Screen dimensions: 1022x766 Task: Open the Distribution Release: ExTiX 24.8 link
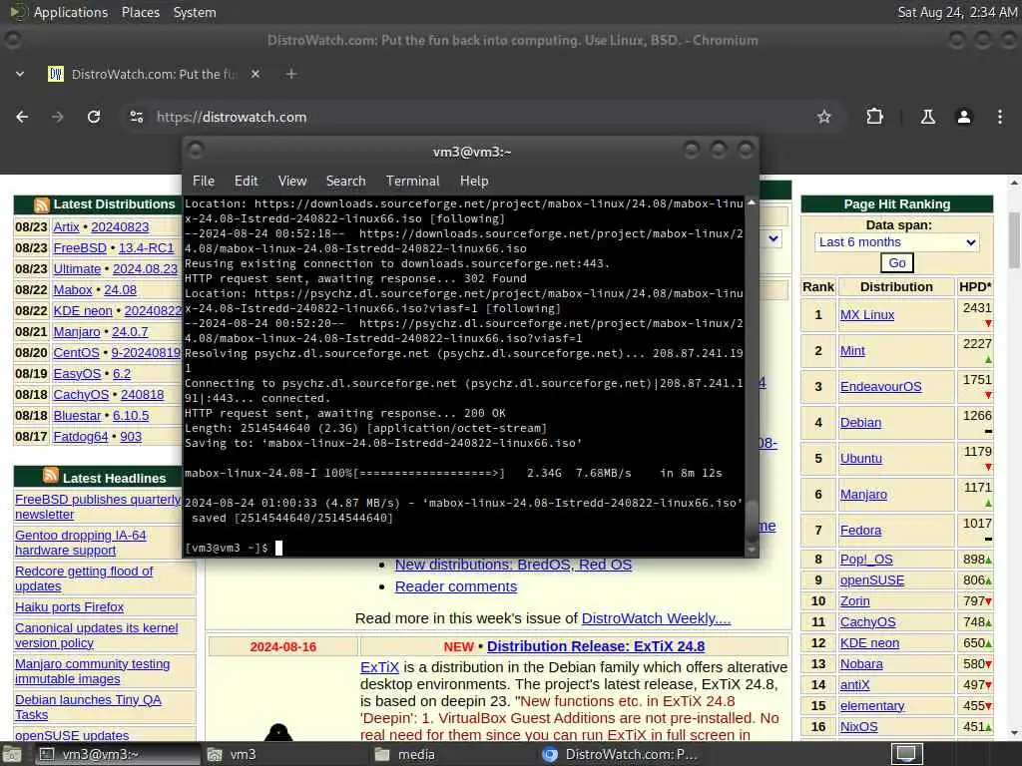pos(596,646)
